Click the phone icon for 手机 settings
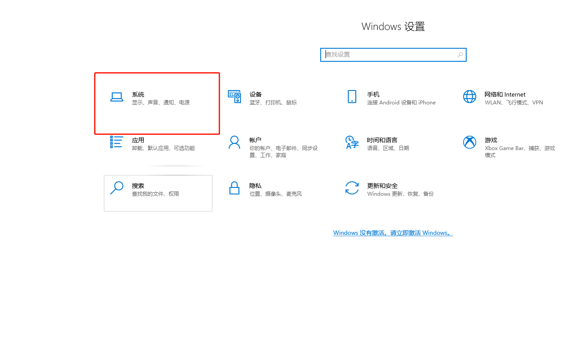 (x=352, y=97)
